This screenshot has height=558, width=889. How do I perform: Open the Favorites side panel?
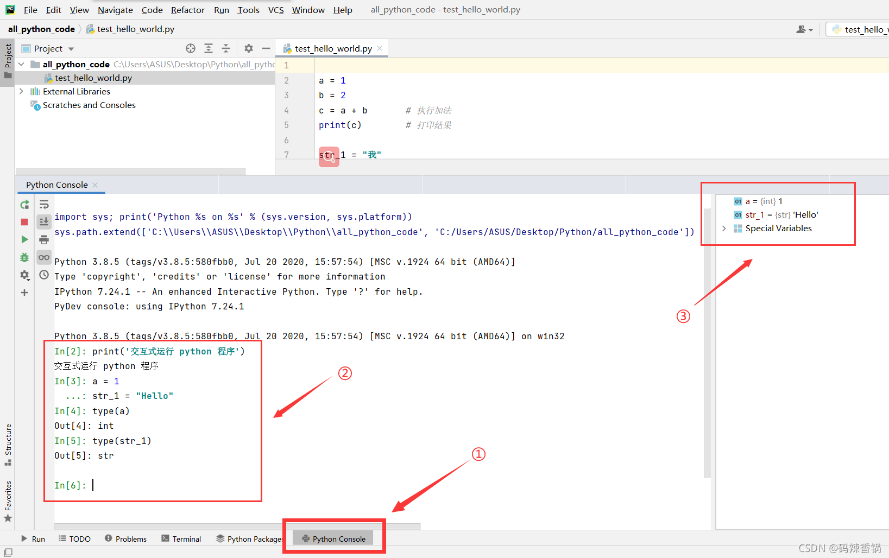(x=8, y=502)
